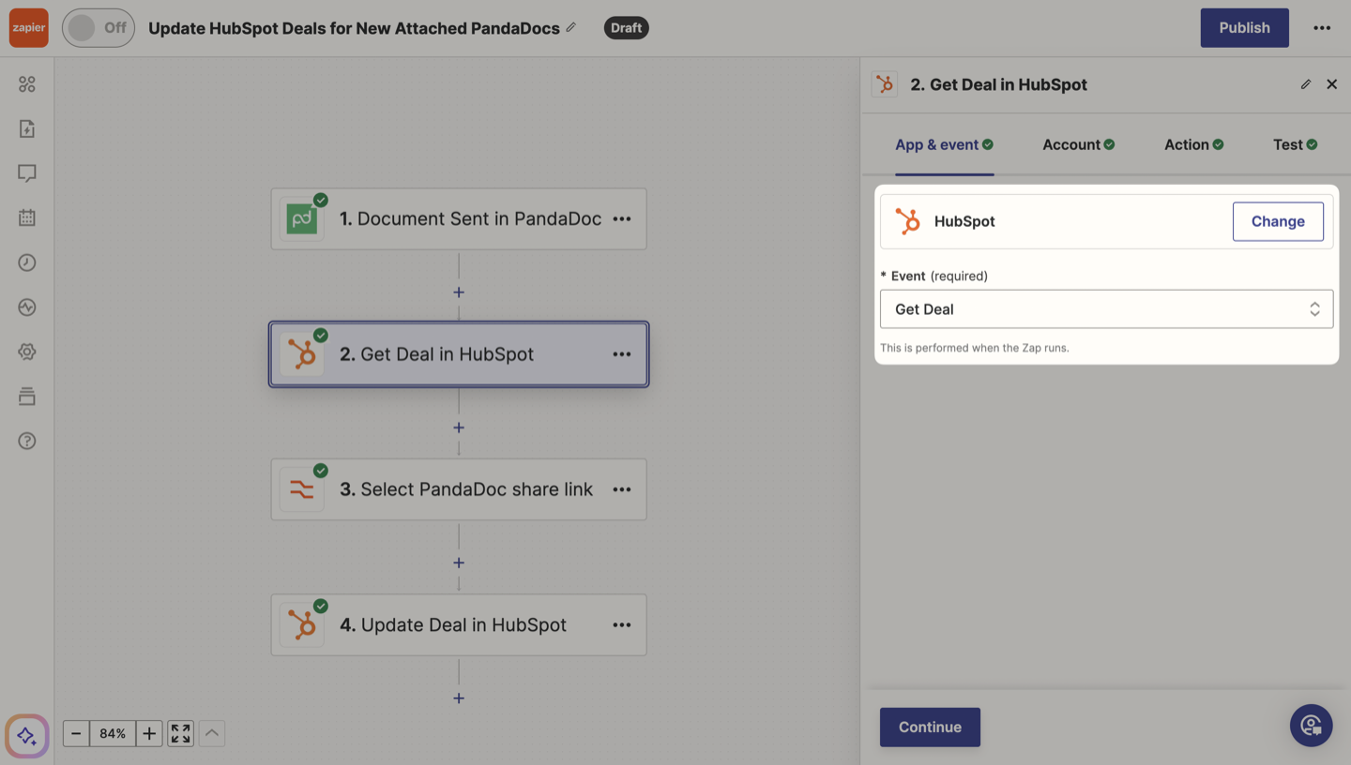Open the comments icon in sidebar
The width and height of the screenshot is (1351, 765).
pyautogui.click(x=27, y=173)
